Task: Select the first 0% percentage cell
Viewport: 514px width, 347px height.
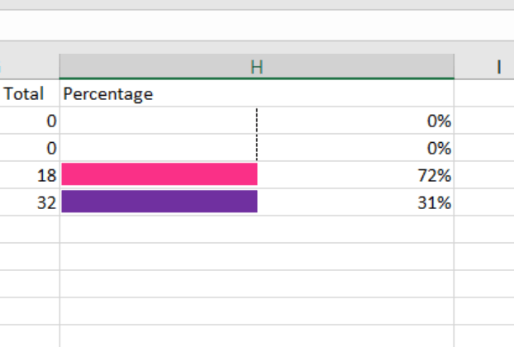Action: click(x=257, y=121)
